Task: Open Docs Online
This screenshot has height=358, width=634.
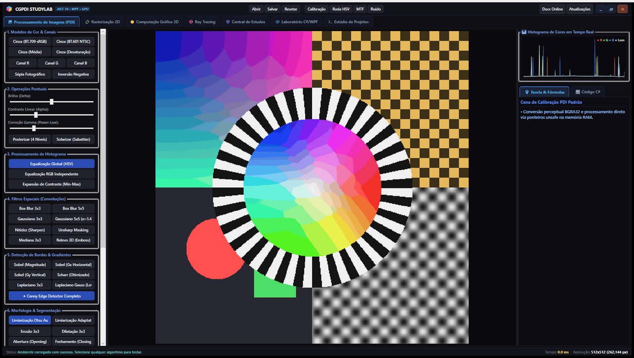Action: point(553,9)
